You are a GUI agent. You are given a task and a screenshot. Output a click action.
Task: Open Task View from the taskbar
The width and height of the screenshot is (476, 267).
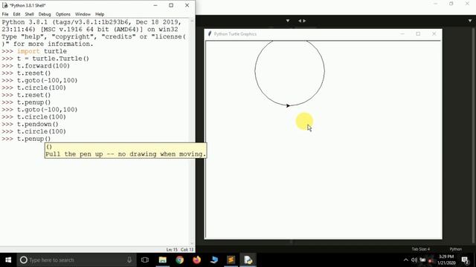tap(145, 260)
